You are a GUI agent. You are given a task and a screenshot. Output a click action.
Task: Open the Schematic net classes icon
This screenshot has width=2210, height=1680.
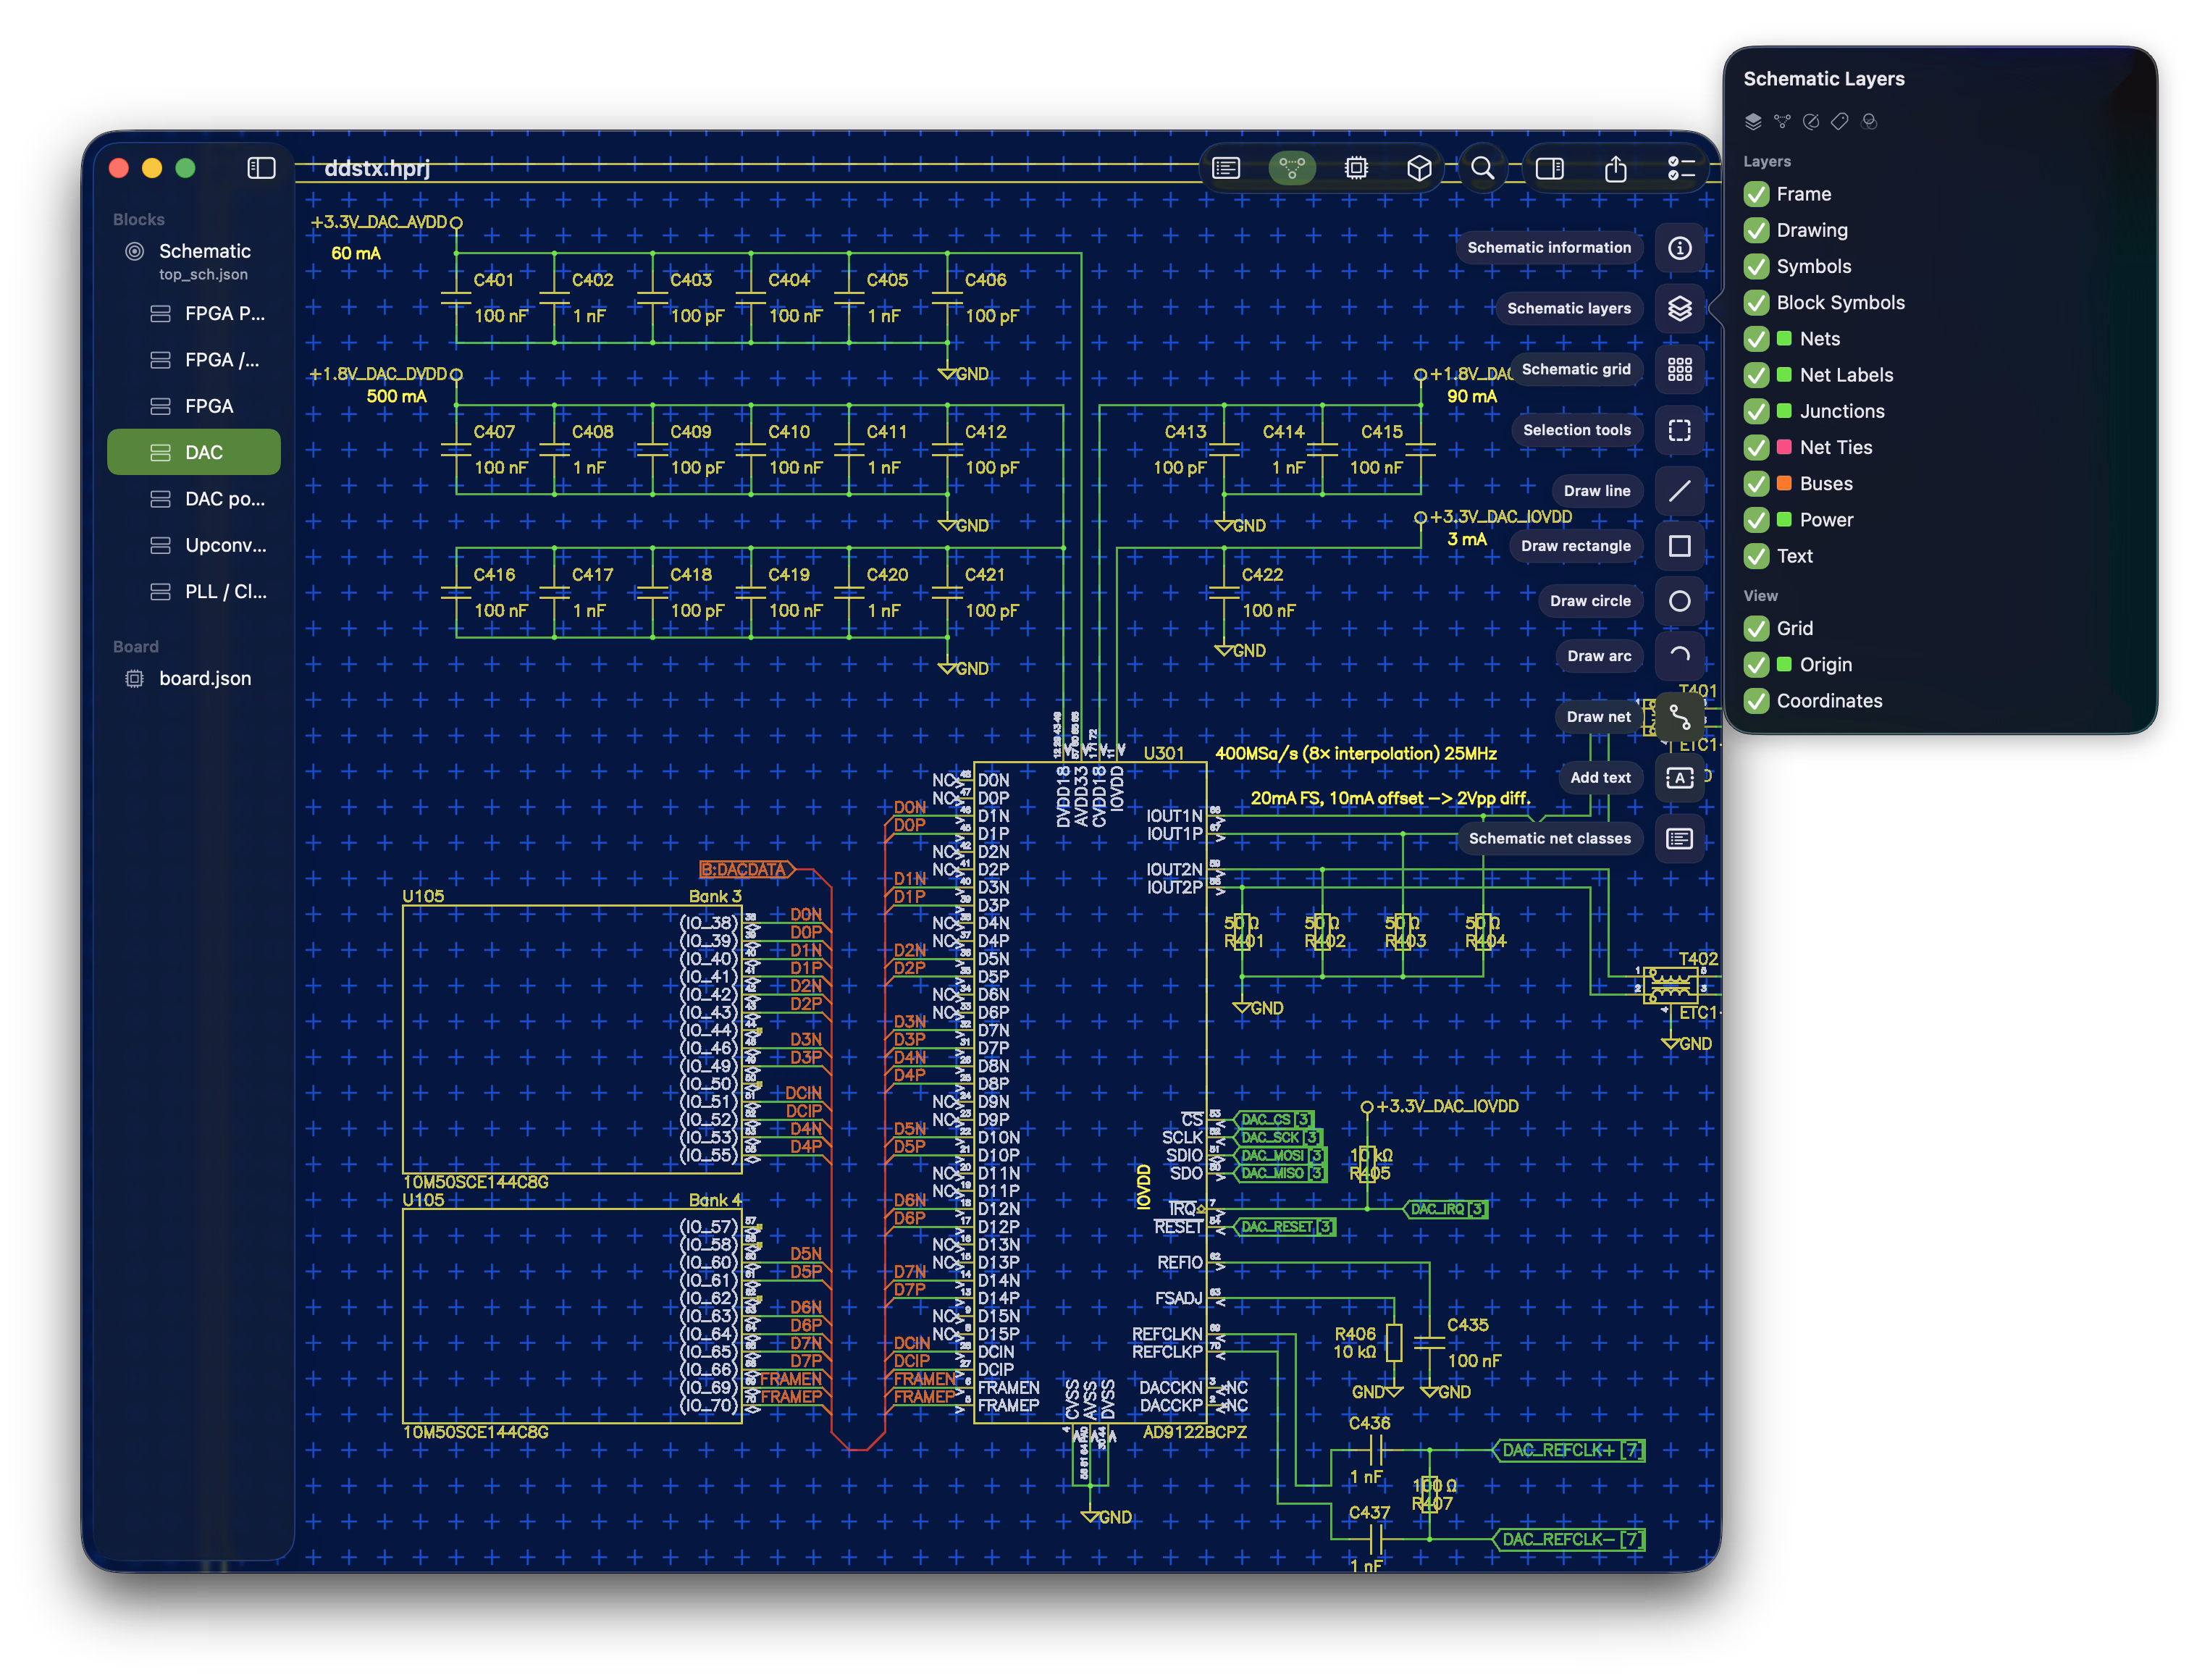(1679, 839)
